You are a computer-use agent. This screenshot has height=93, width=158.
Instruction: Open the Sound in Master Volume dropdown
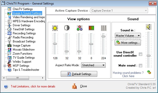click(128, 36)
